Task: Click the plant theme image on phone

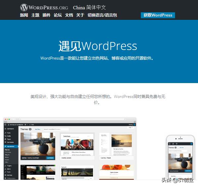Action: pos(180,162)
